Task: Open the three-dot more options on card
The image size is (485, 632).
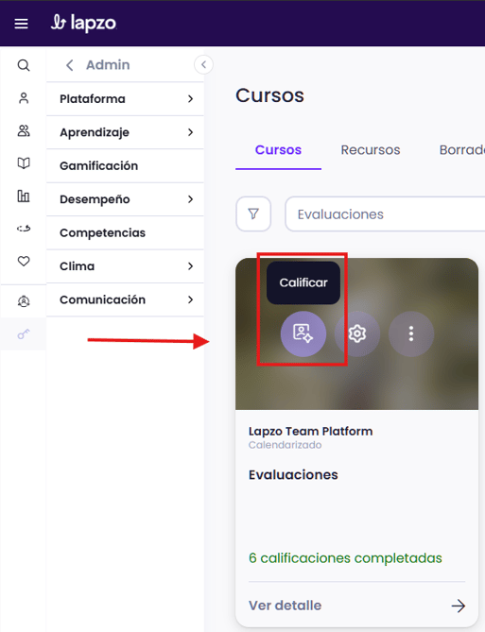Action: click(411, 333)
